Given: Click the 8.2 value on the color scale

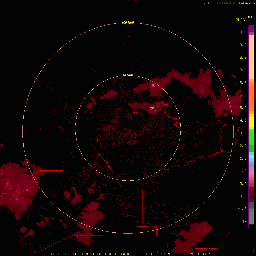Looking at the screenshot, I should pos(243,57).
